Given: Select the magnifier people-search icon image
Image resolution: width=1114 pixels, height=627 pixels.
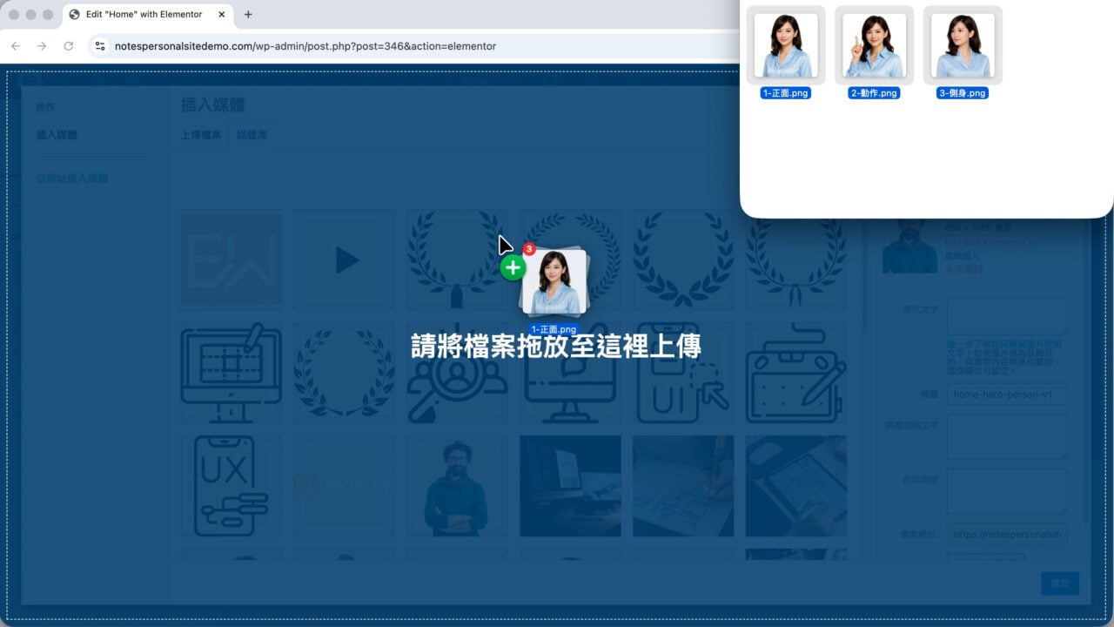Looking at the screenshot, I should pyautogui.click(x=457, y=373).
